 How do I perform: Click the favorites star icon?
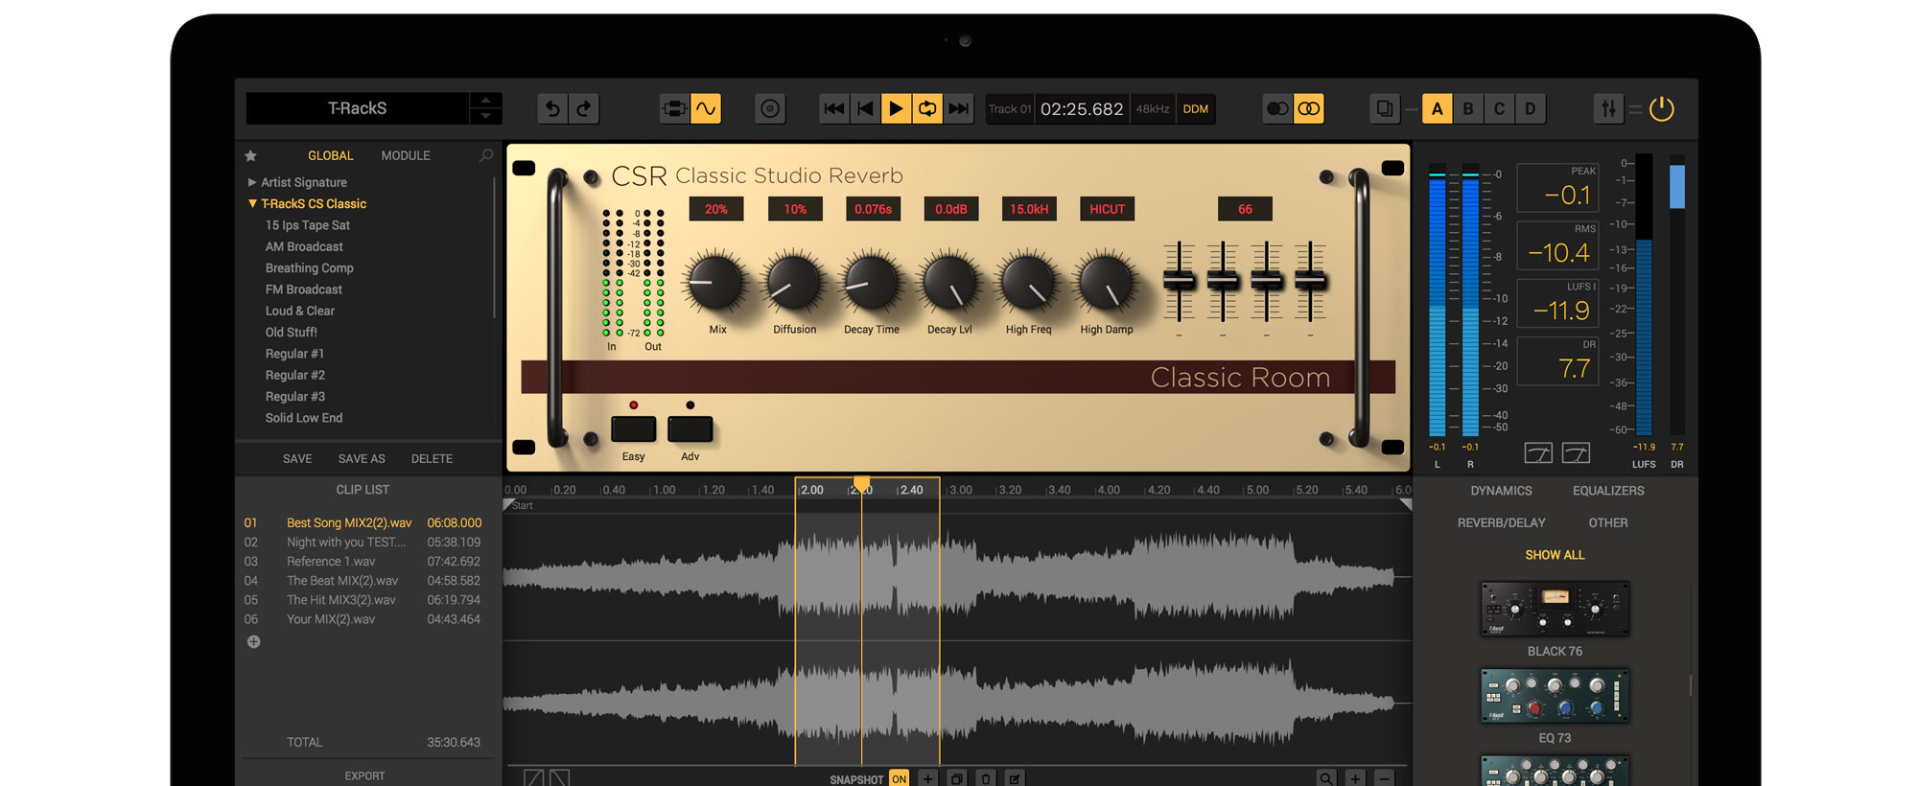[x=250, y=155]
